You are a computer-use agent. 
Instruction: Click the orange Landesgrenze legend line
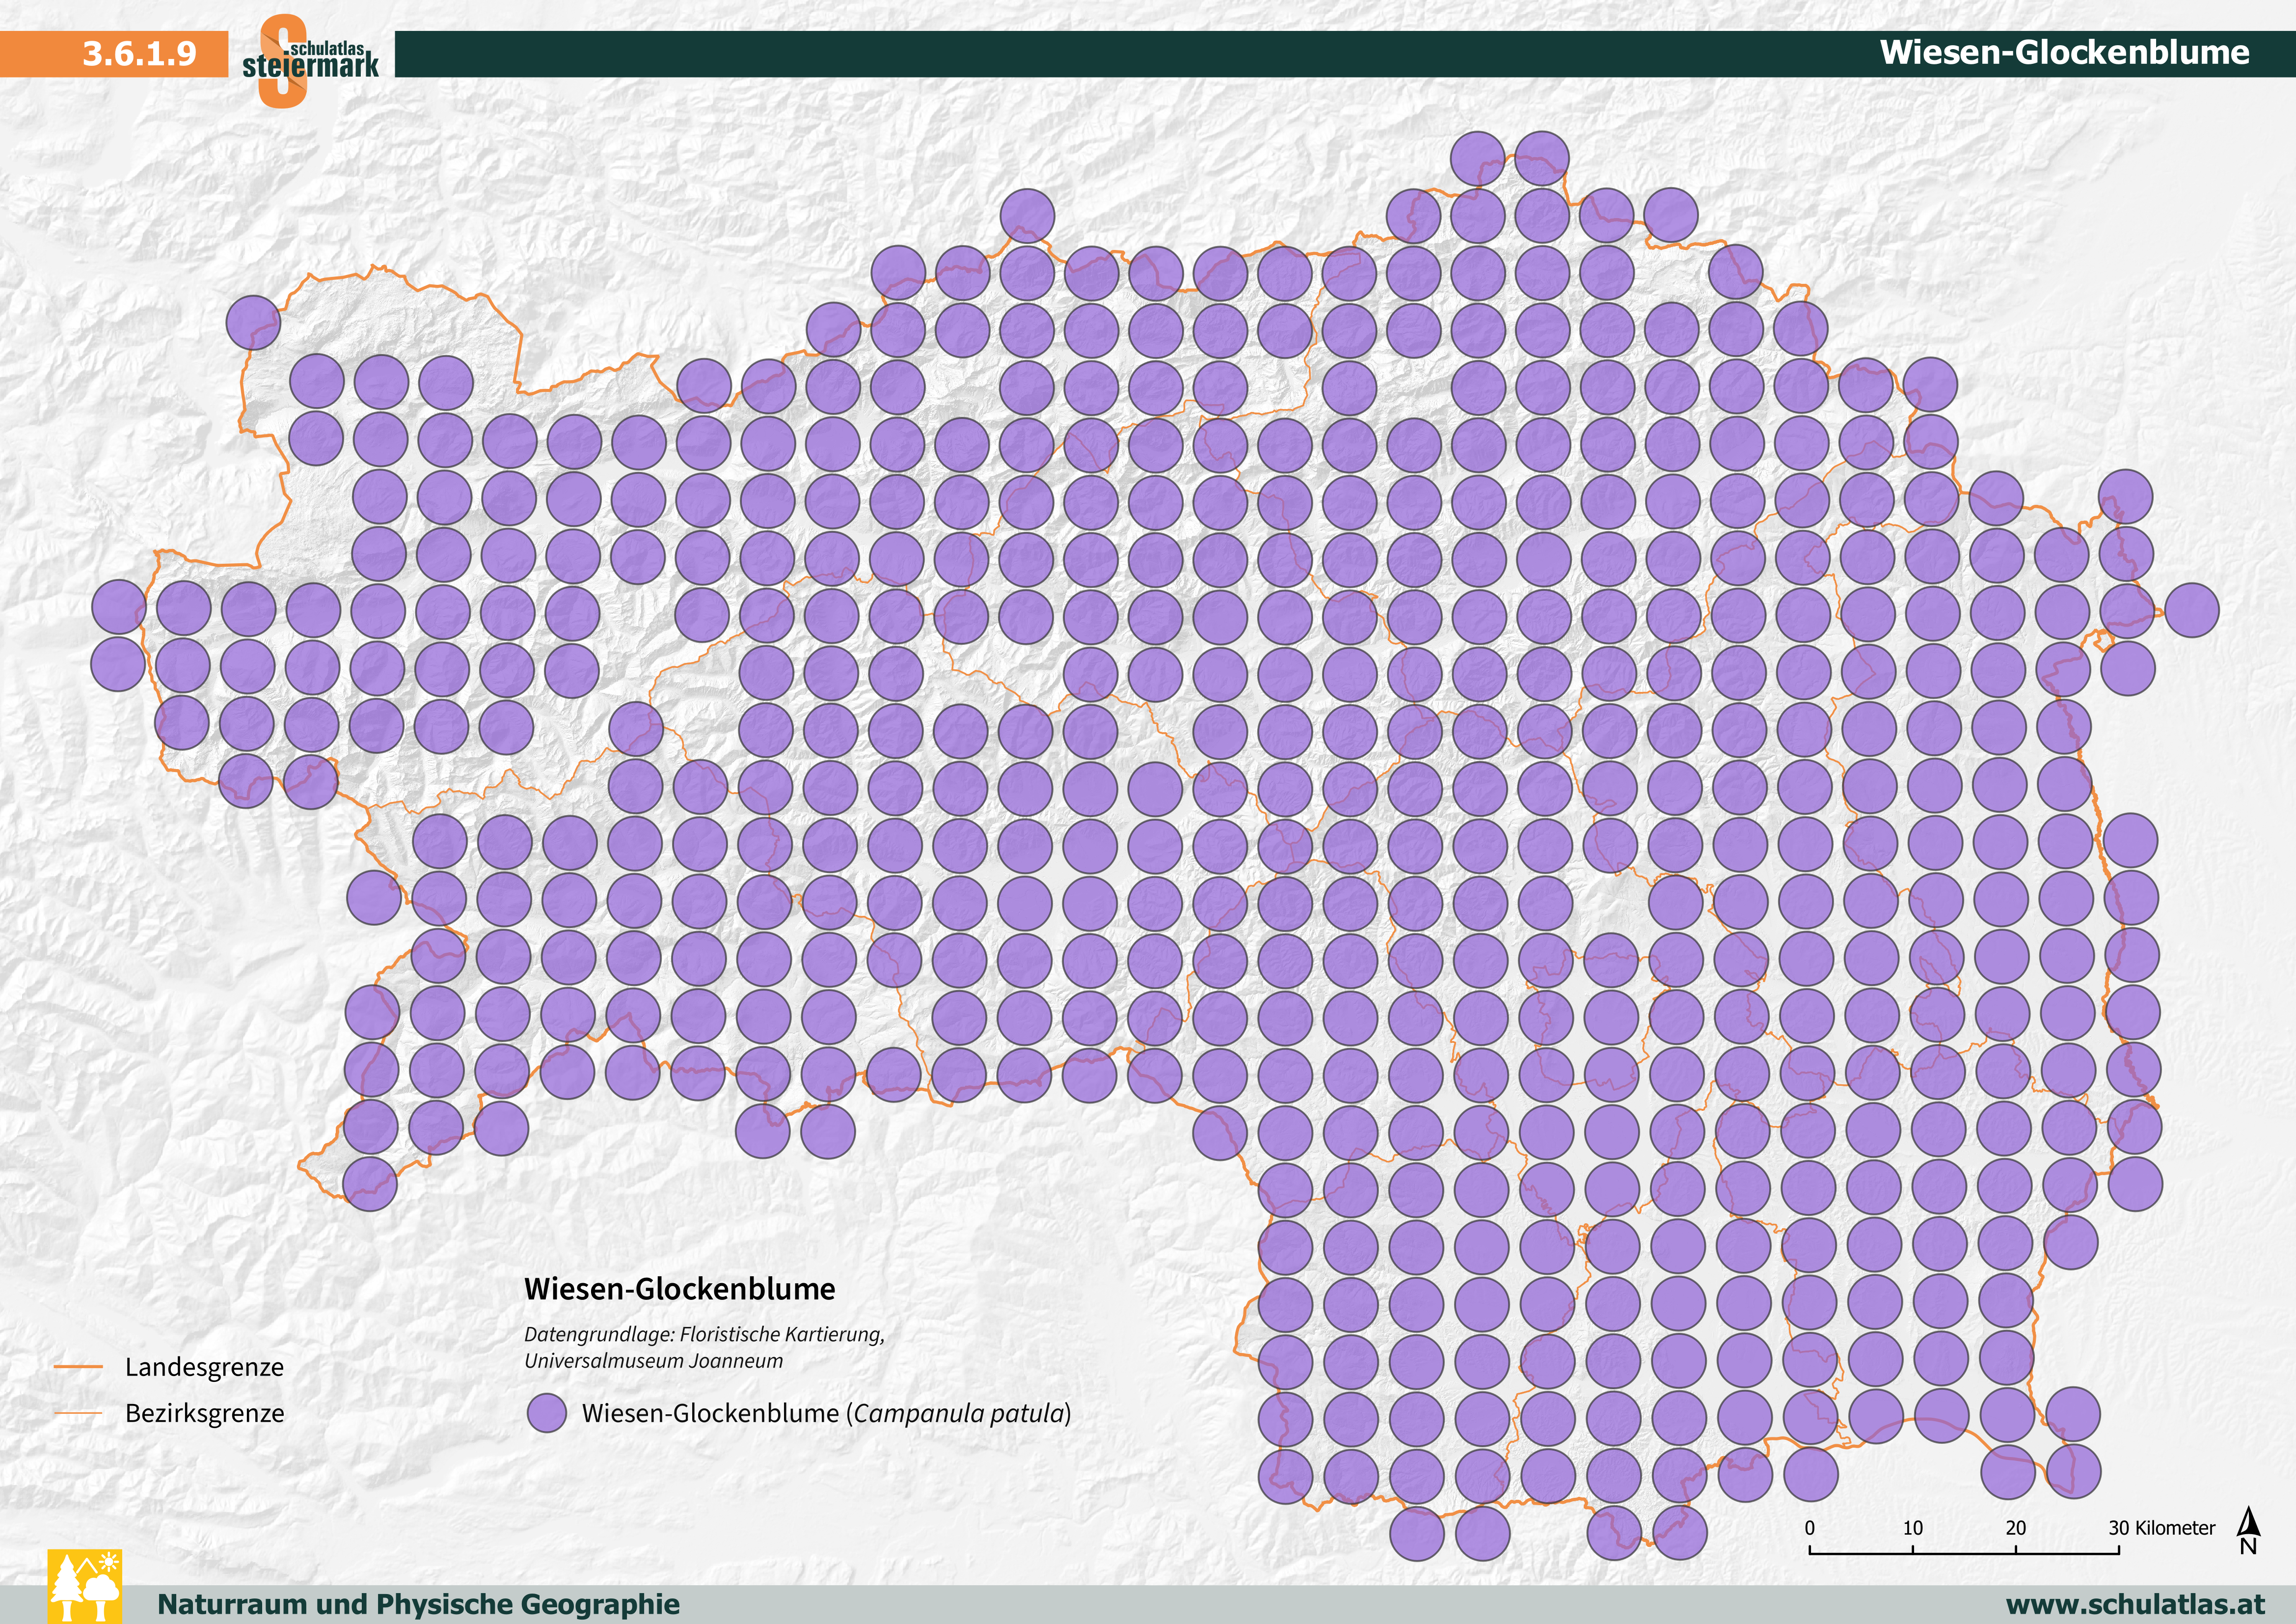(78, 1367)
